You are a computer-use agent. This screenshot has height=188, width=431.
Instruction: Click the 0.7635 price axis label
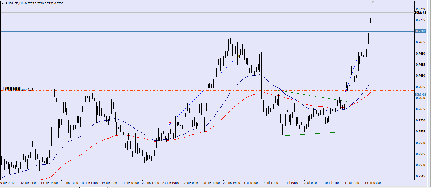tap(420, 87)
